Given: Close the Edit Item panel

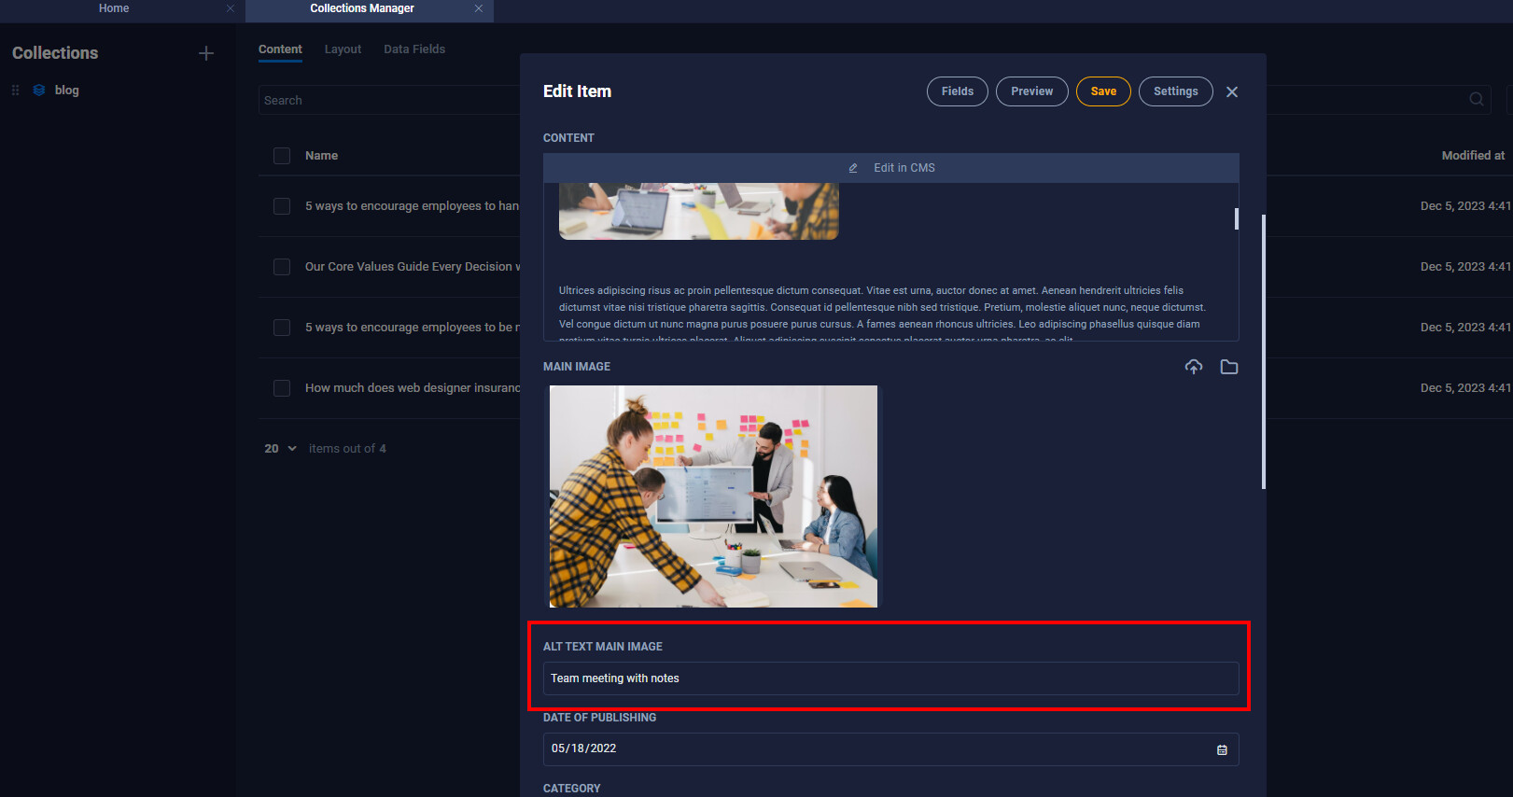Looking at the screenshot, I should coord(1232,91).
